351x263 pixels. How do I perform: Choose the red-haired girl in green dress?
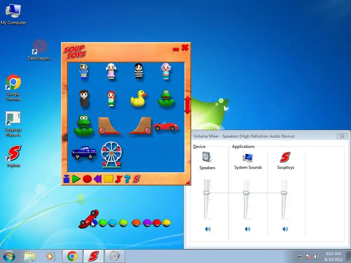pos(111,99)
